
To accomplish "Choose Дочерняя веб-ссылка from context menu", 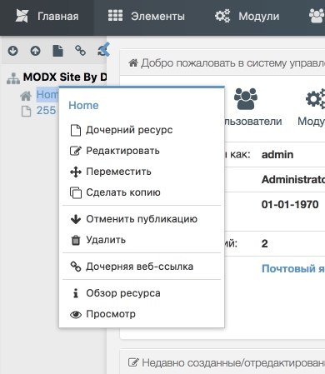I will (142, 267).
